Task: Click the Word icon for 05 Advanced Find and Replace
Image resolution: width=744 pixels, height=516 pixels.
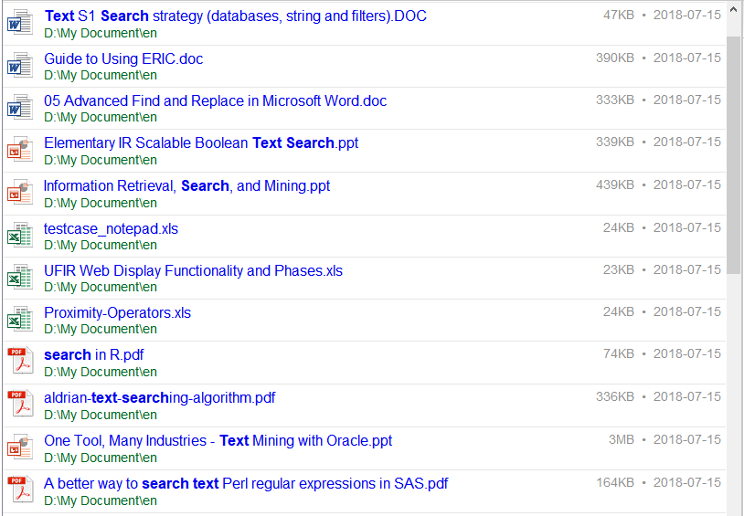Action: coord(19,108)
